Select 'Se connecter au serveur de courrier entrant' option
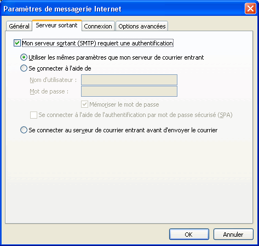The image size is (259, 246). (x=24, y=130)
